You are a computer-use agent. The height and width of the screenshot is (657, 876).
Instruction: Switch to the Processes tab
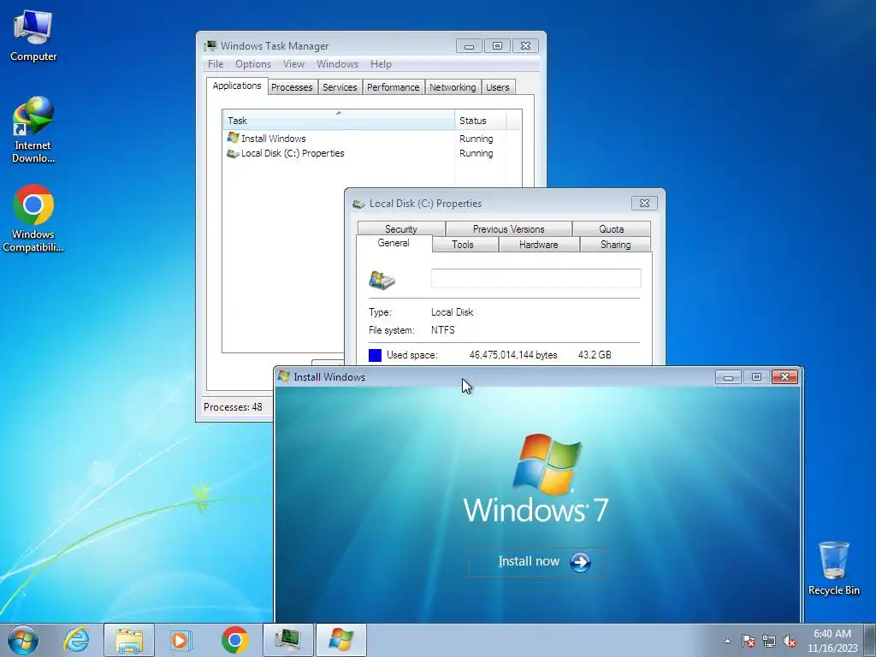pos(292,87)
